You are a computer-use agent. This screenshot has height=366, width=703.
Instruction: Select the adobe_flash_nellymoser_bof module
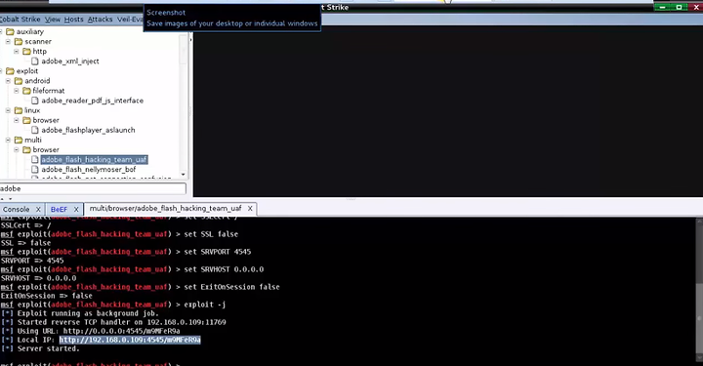[x=88, y=170]
